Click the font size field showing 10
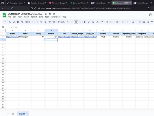 pos(76,22)
